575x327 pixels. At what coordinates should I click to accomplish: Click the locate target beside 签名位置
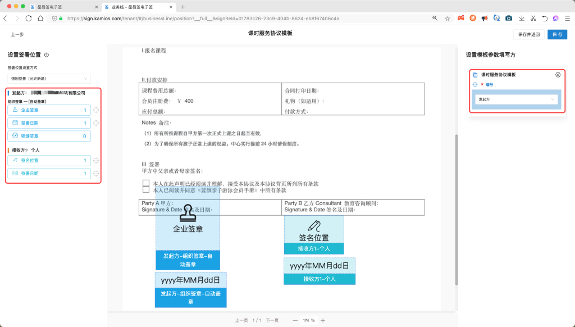coord(96,160)
